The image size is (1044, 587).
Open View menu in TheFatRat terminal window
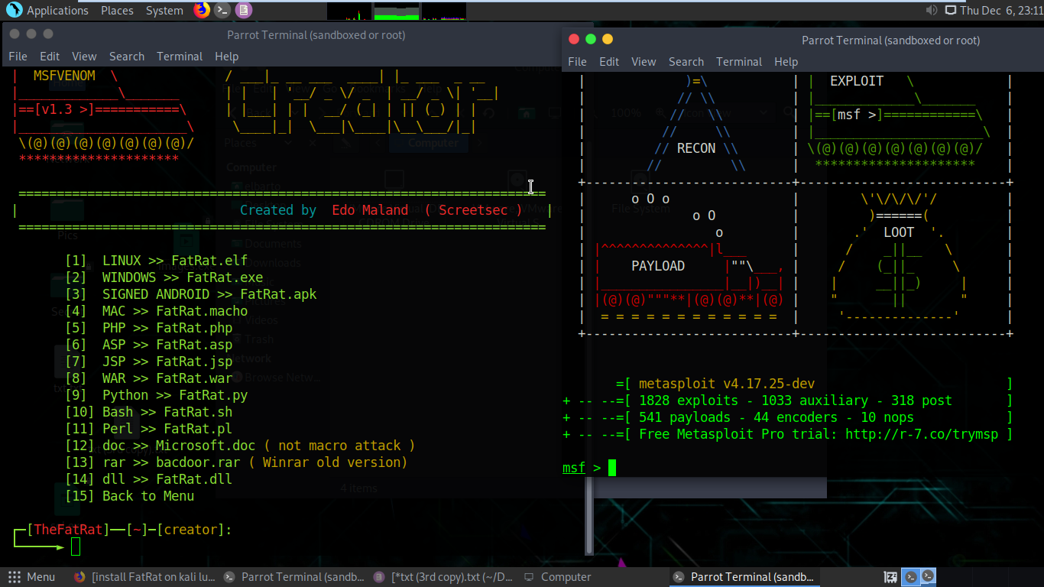(84, 57)
